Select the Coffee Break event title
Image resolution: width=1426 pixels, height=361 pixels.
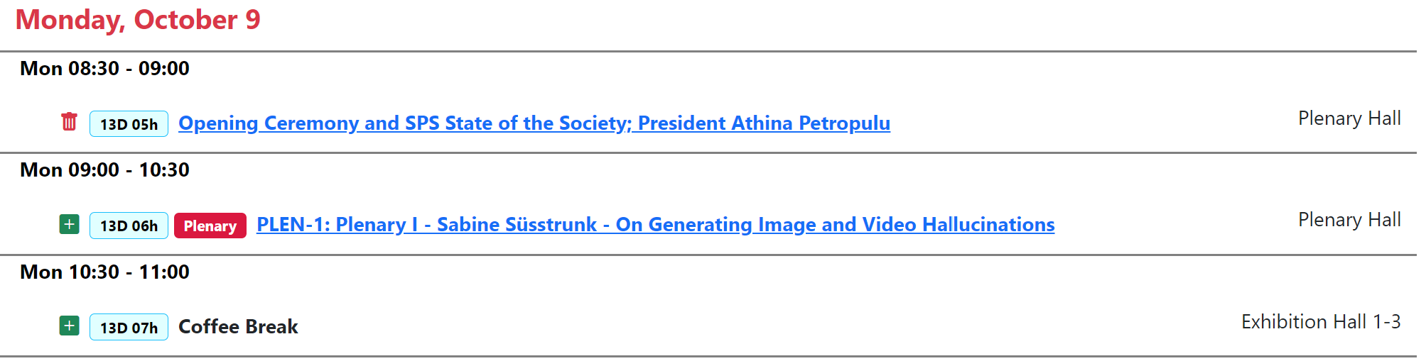click(238, 327)
